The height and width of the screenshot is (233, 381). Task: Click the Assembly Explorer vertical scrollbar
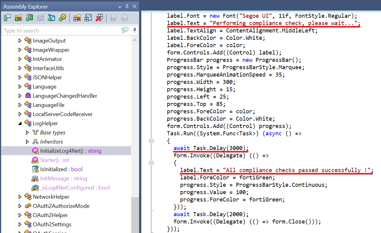click(x=135, y=122)
